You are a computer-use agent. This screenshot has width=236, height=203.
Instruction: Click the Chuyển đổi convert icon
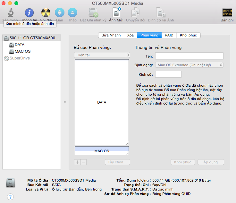pyautogui.click(x=135, y=12)
